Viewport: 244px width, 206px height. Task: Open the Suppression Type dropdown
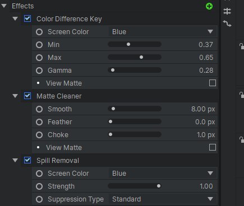[x=163, y=199]
